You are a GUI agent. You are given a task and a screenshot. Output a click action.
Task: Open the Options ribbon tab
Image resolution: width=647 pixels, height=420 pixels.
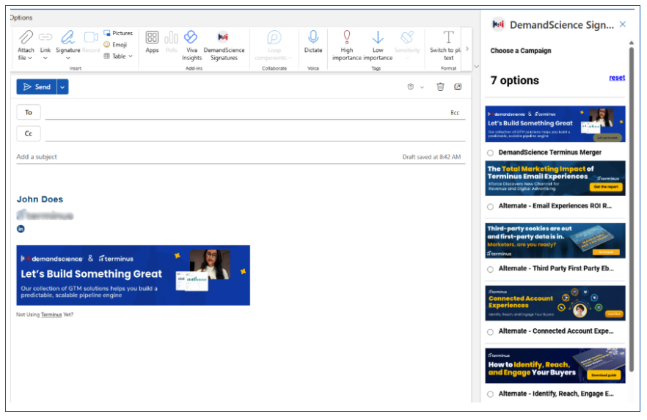point(21,18)
